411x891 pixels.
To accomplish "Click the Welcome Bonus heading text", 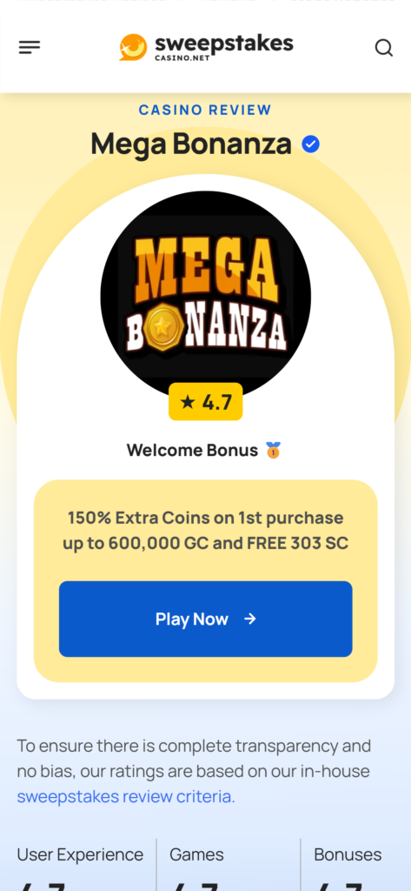I will pyautogui.click(x=192, y=451).
